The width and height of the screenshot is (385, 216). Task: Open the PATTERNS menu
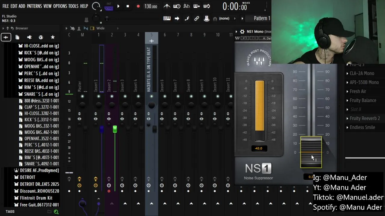(34, 6)
